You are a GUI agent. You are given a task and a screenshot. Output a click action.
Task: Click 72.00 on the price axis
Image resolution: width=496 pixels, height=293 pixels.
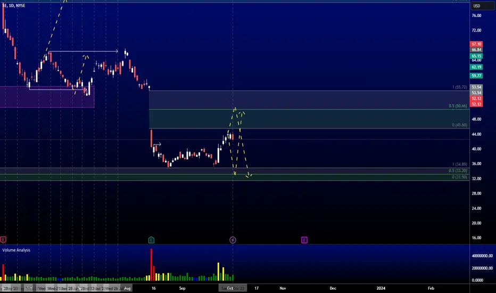pyautogui.click(x=476, y=30)
